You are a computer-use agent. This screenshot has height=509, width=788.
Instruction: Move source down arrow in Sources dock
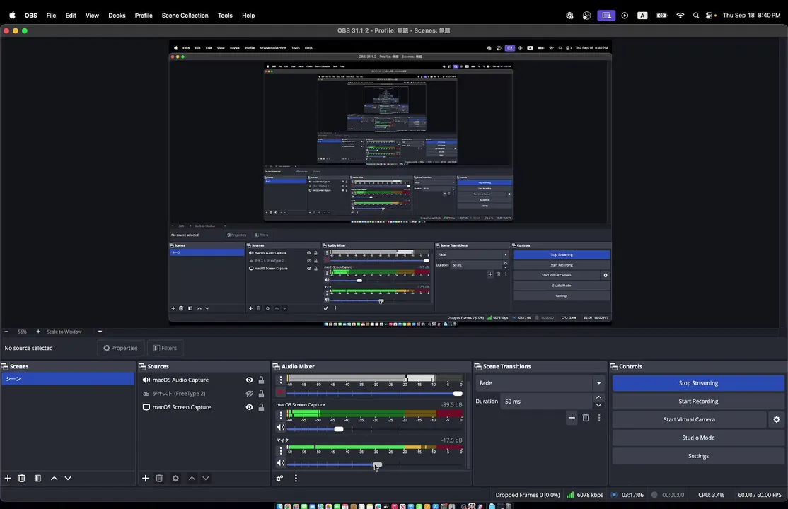tap(206, 479)
